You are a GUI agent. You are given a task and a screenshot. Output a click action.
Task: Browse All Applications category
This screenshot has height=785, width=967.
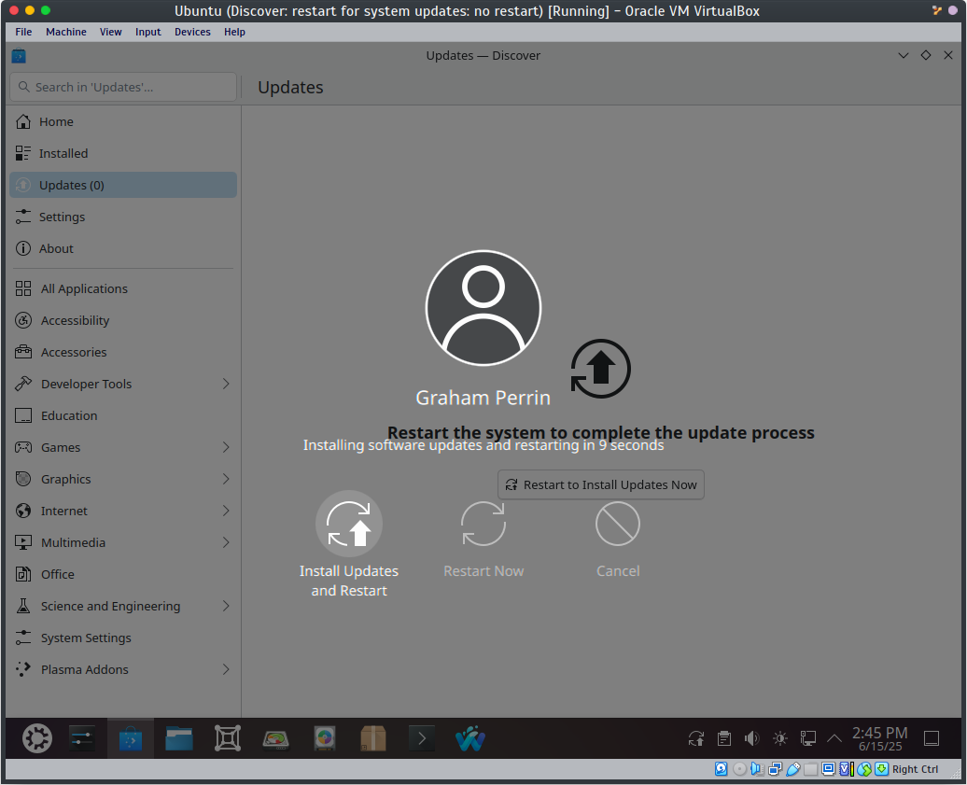[x=123, y=288]
